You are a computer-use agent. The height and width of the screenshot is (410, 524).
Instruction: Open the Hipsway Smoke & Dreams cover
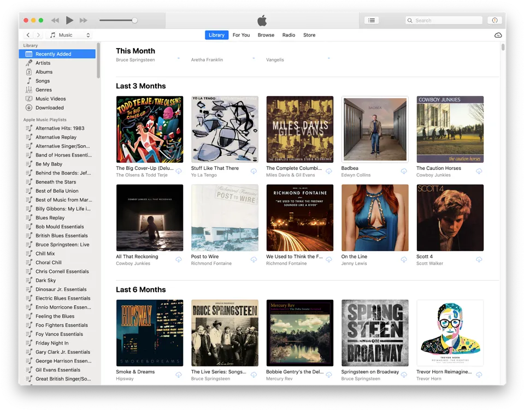pos(150,333)
